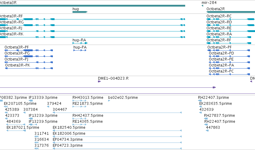Click the hug-PA protein glyph
Image resolution: width=255 pixels, height=150 pixels.
click(x=80, y=50)
